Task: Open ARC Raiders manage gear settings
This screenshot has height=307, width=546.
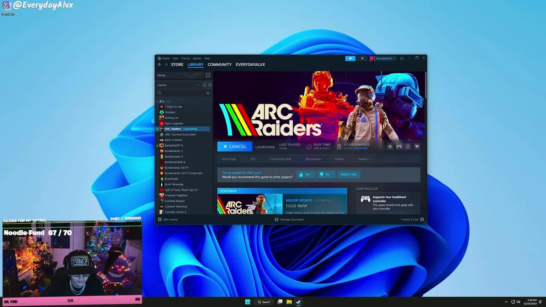Action: (390, 146)
